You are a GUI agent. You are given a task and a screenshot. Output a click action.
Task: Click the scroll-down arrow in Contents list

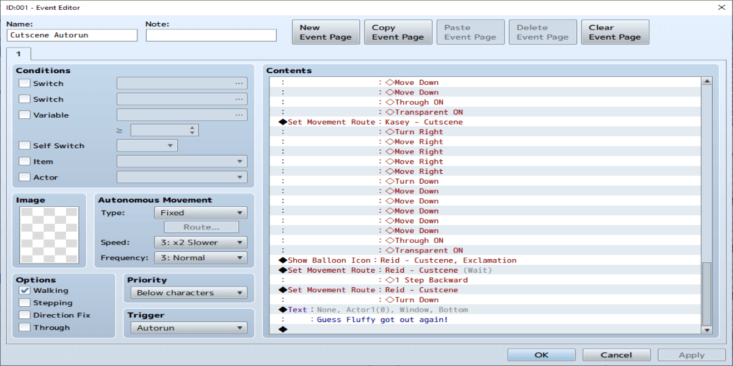[707, 329]
